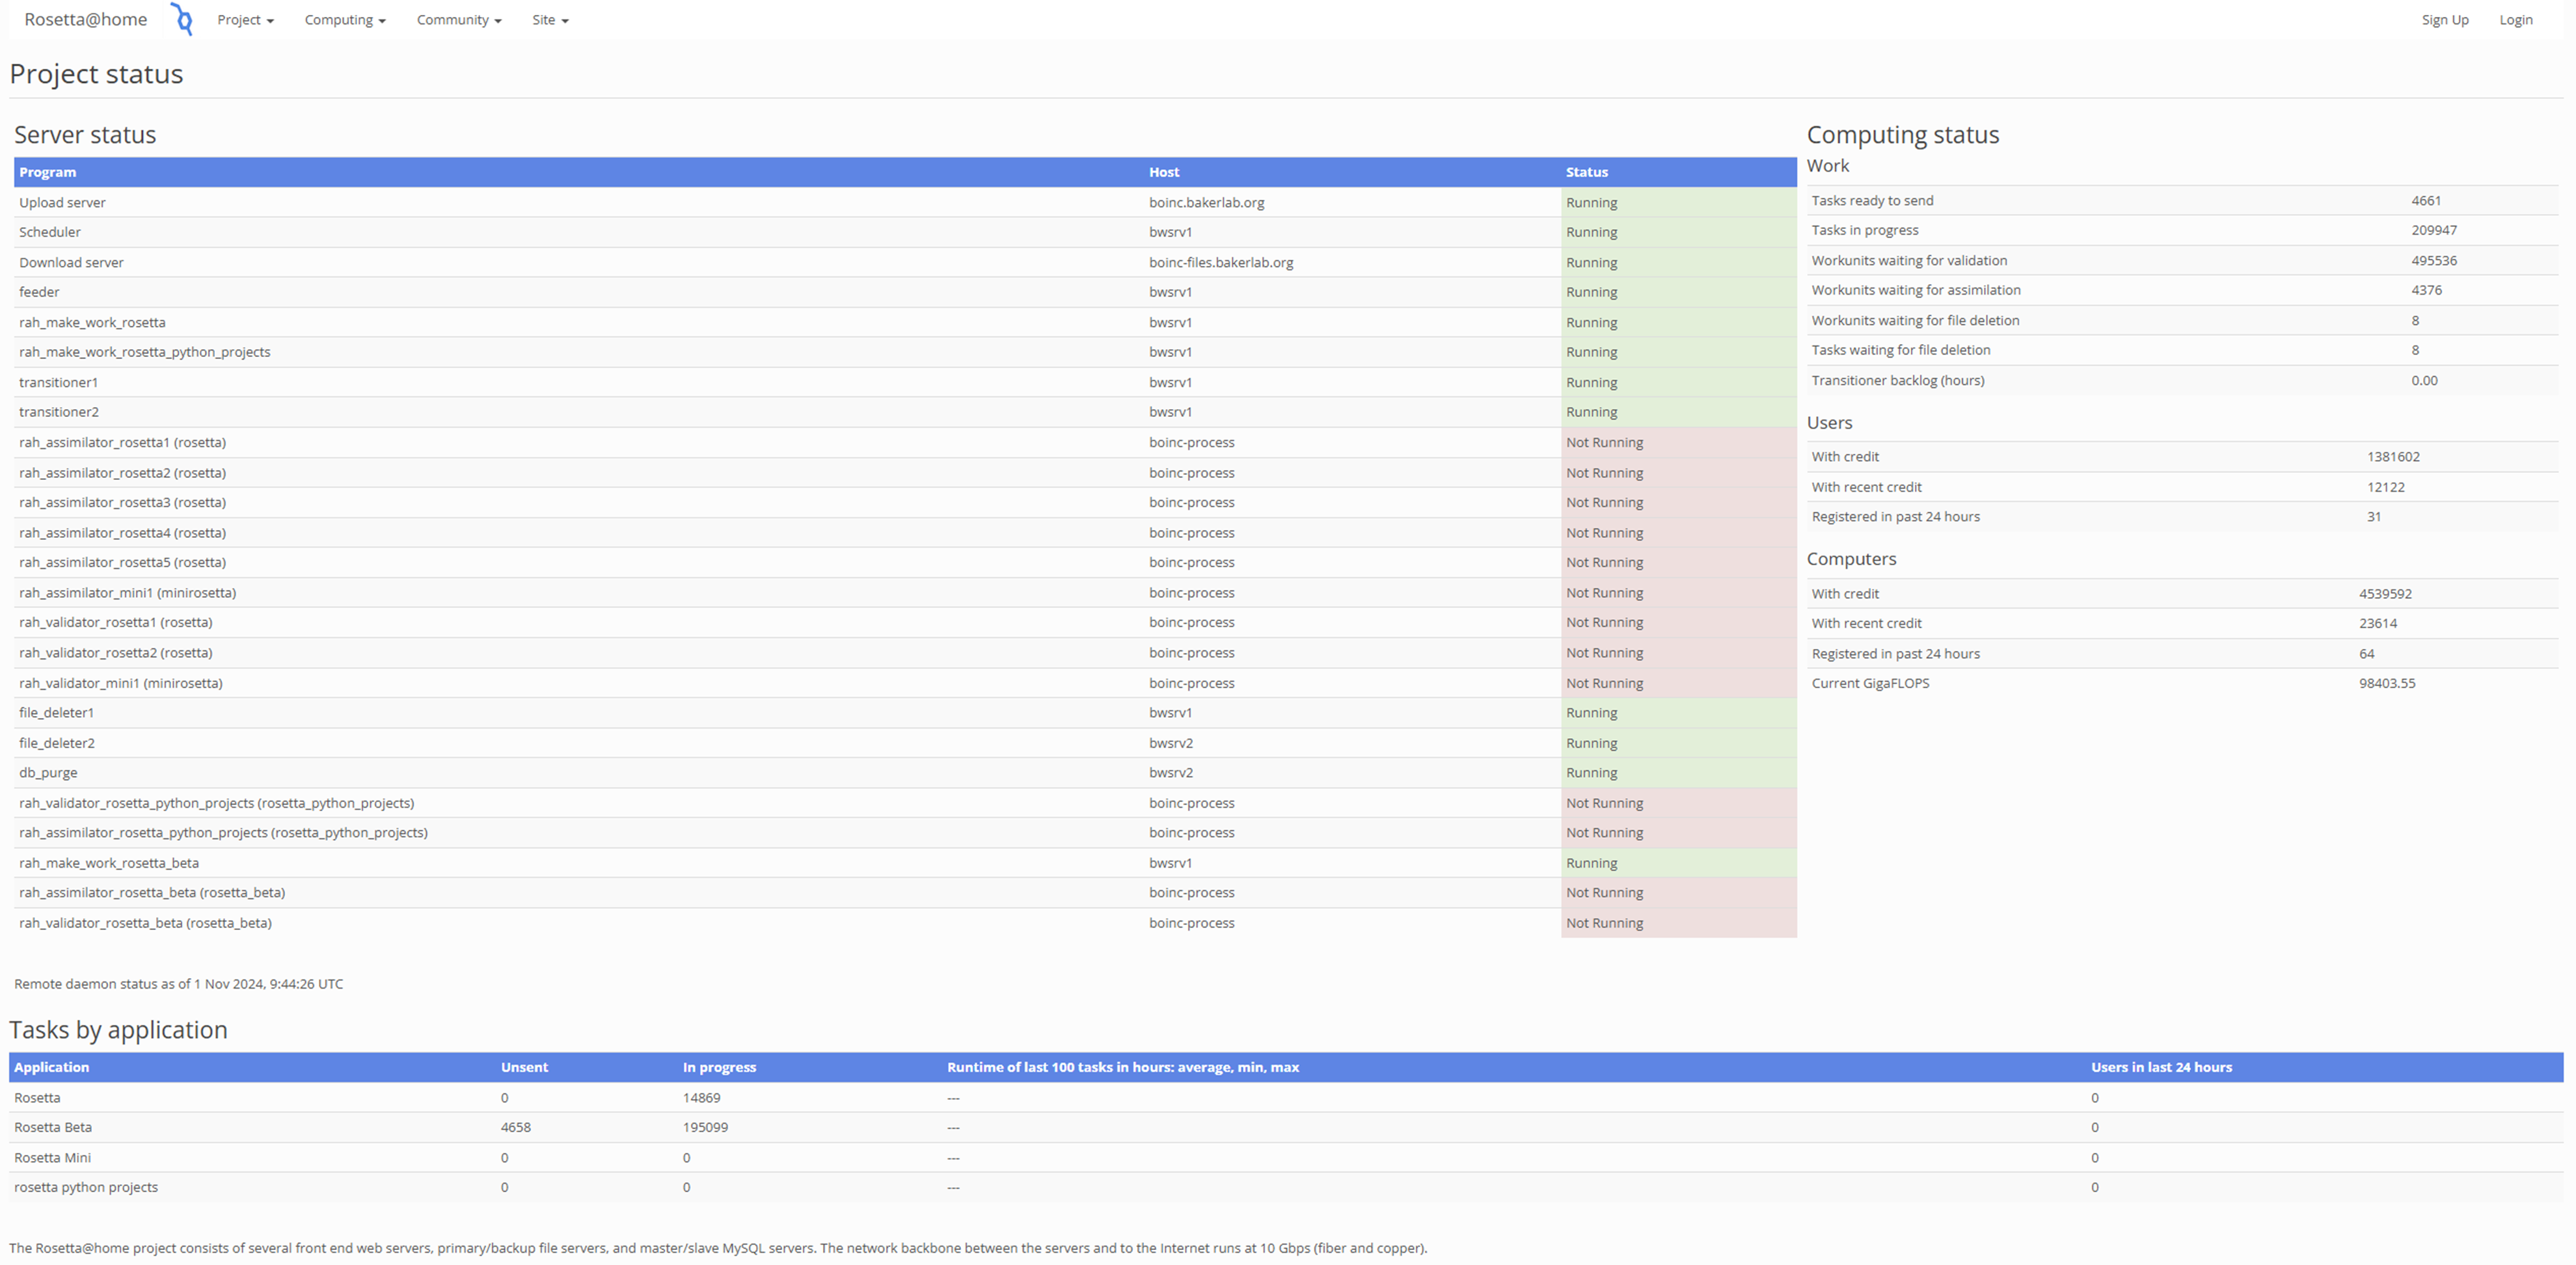Click the Rosetta Beta application row
The width and height of the screenshot is (2576, 1265).
[1285, 1127]
